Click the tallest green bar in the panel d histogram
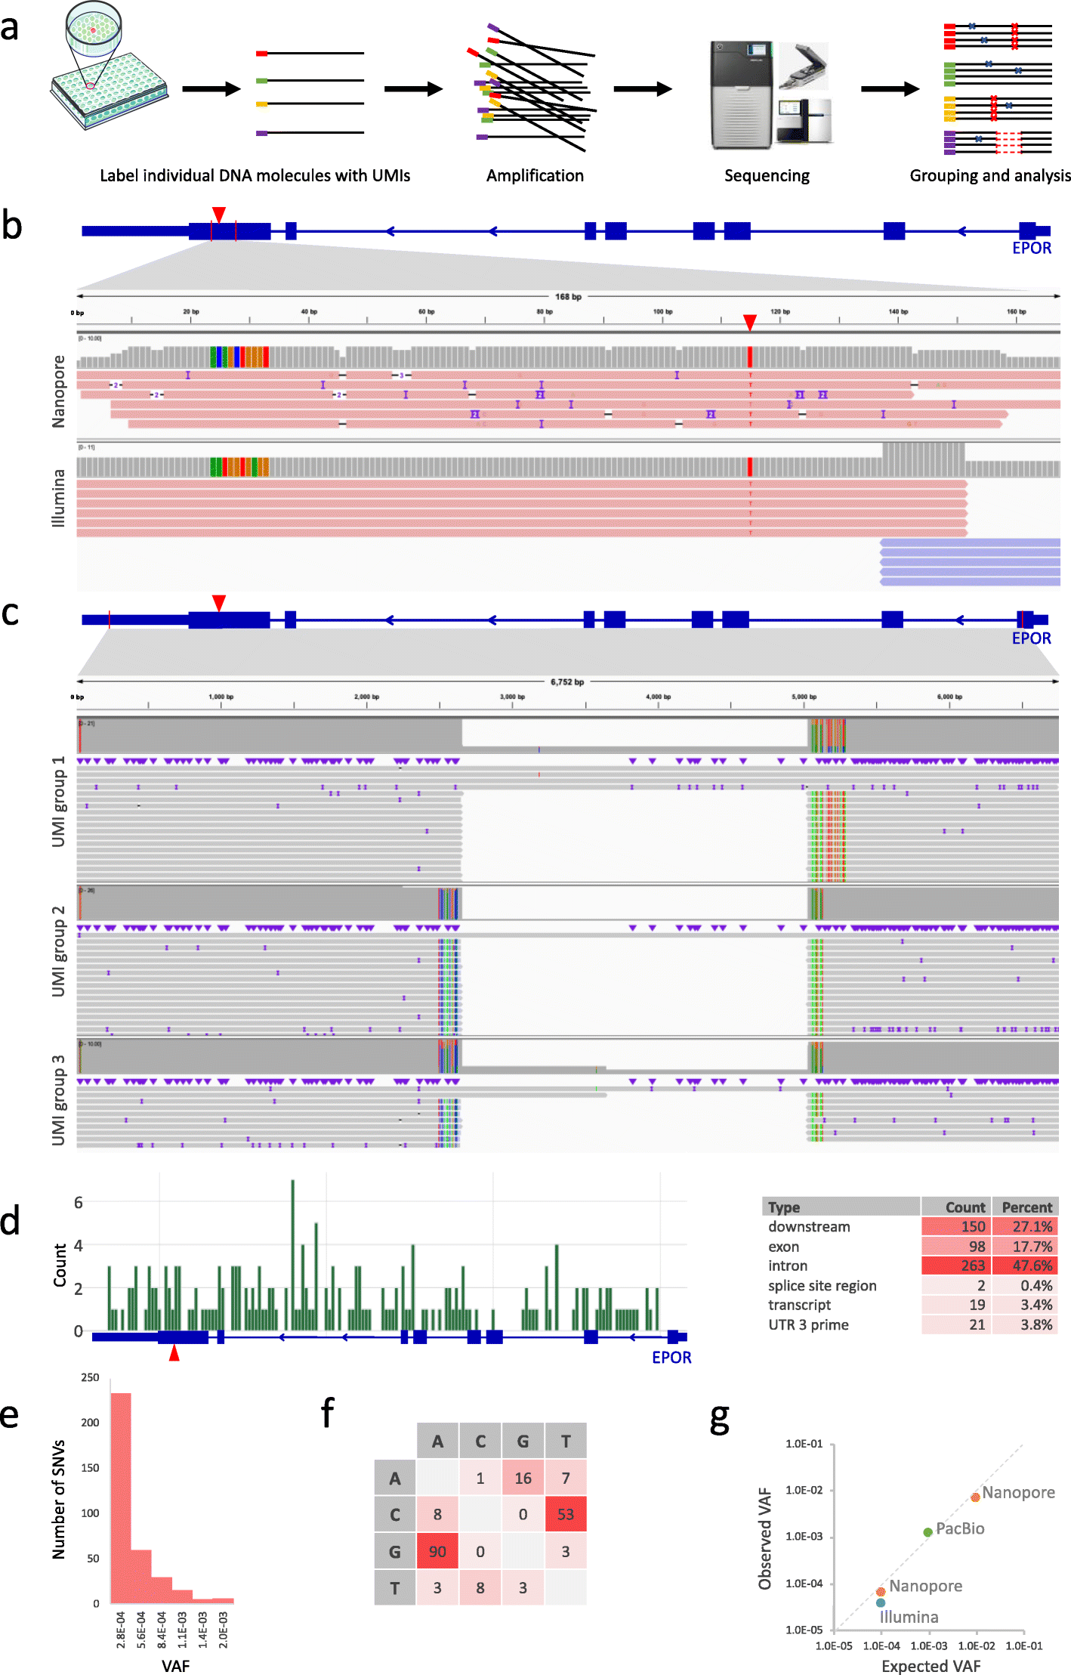Image resolution: width=1071 pixels, height=1675 pixels. 292,1255
